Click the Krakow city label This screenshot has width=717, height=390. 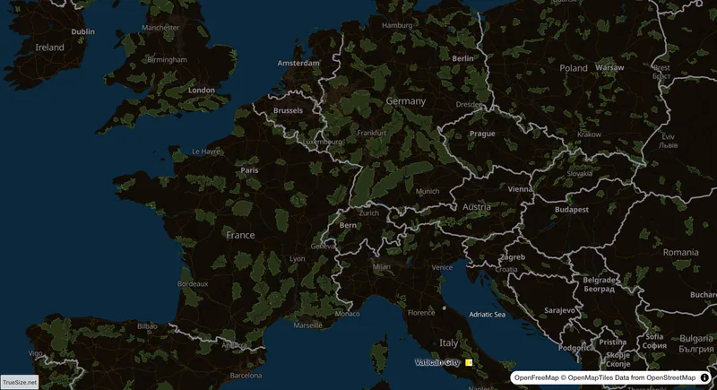point(589,134)
